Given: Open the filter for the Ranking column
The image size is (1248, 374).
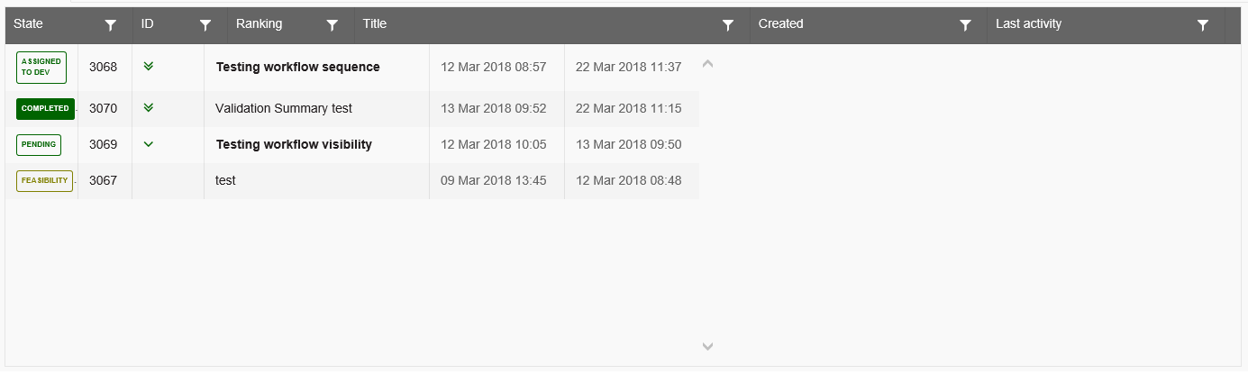Looking at the screenshot, I should (332, 26).
